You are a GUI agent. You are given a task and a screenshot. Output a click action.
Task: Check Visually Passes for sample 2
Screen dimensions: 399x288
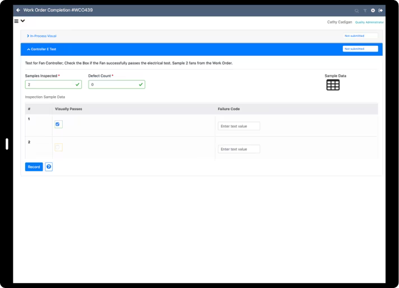click(58, 147)
